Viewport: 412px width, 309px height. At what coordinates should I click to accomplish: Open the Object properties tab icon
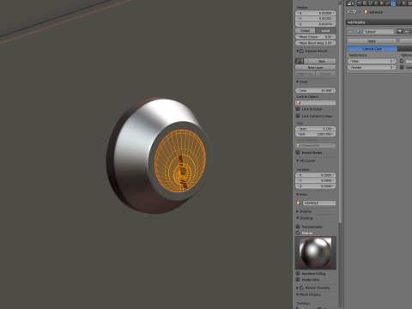click(x=382, y=3)
